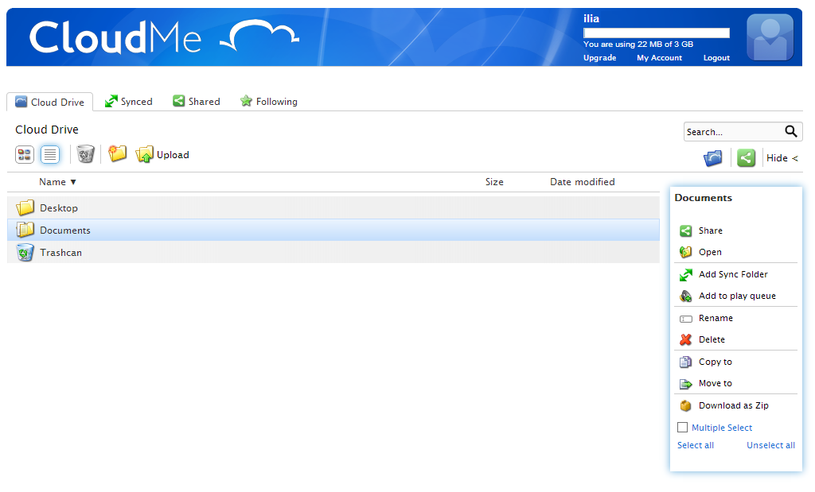Click the Multiple Select link text
Screen dimensions: 815x492
721,428
